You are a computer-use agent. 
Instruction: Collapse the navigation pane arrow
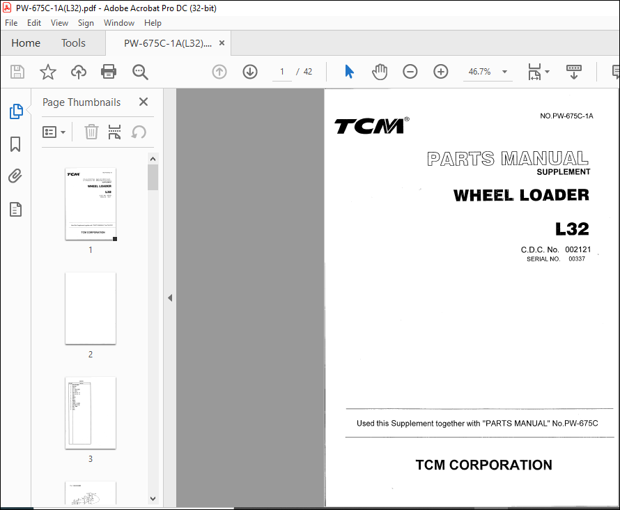click(170, 297)
